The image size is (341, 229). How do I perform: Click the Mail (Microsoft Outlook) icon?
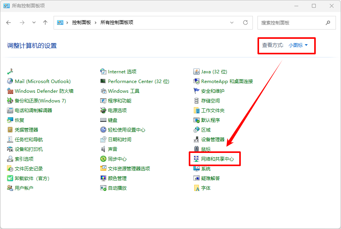point(10,81)
